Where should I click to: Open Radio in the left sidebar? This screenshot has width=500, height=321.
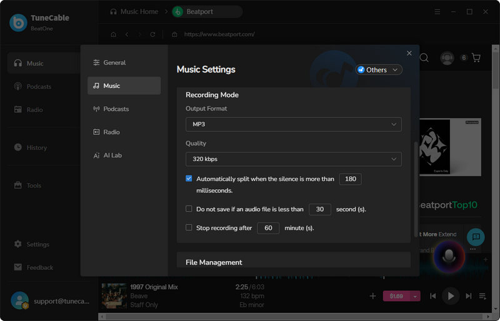(x=28, y=110)
